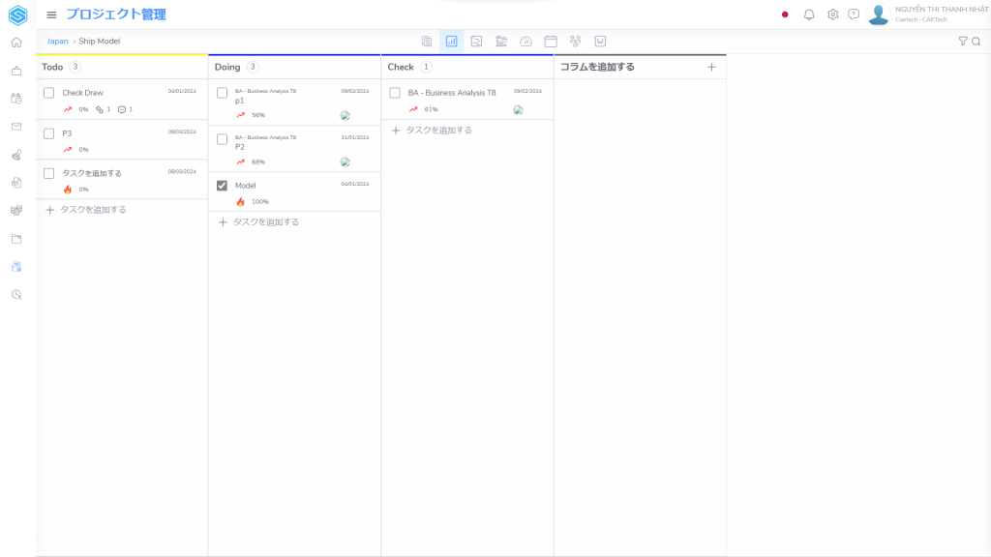Open Japan language flag selector
The width and height of the screenshot is (991, 557).
785,15
